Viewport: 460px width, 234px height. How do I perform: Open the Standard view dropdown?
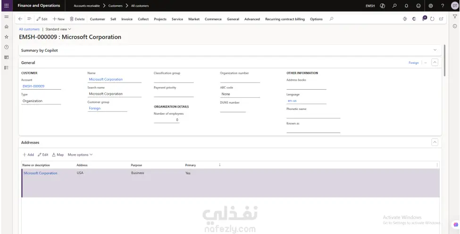pyautogui.click(x=58, y=29)
